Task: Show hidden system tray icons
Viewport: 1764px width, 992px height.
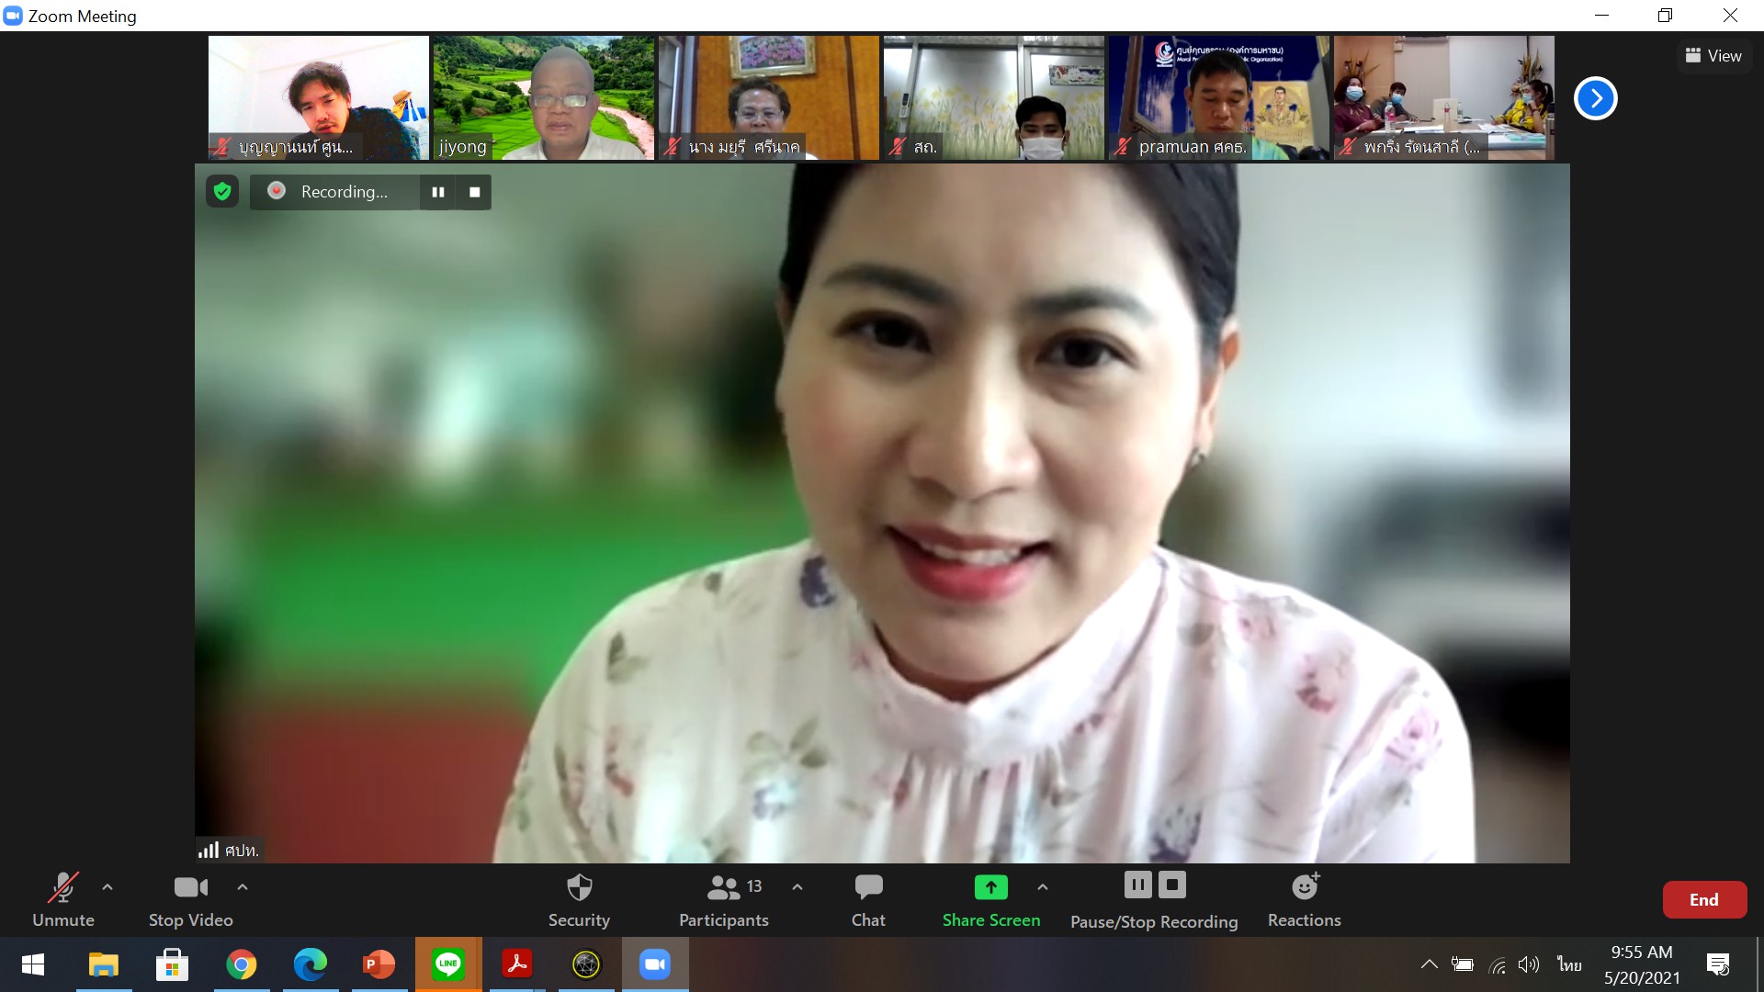Action: point(1429,964)
